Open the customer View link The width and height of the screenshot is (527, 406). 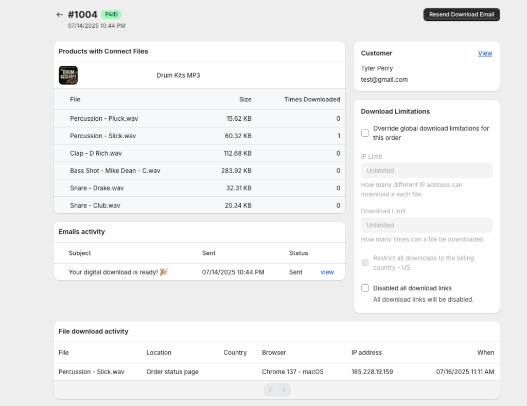coord(485,53)
